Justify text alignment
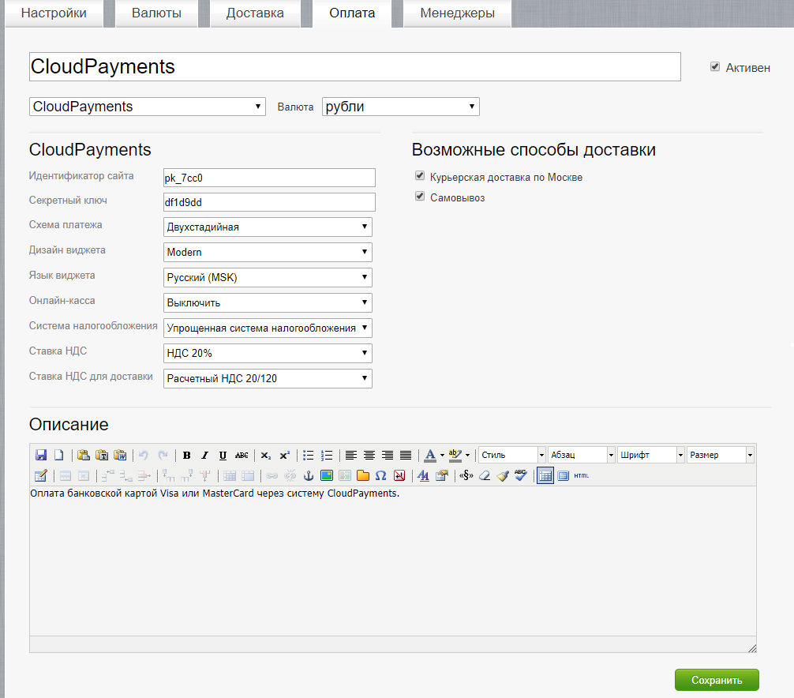The height and width of the screenshot is (698, 794). click(406, 455)
